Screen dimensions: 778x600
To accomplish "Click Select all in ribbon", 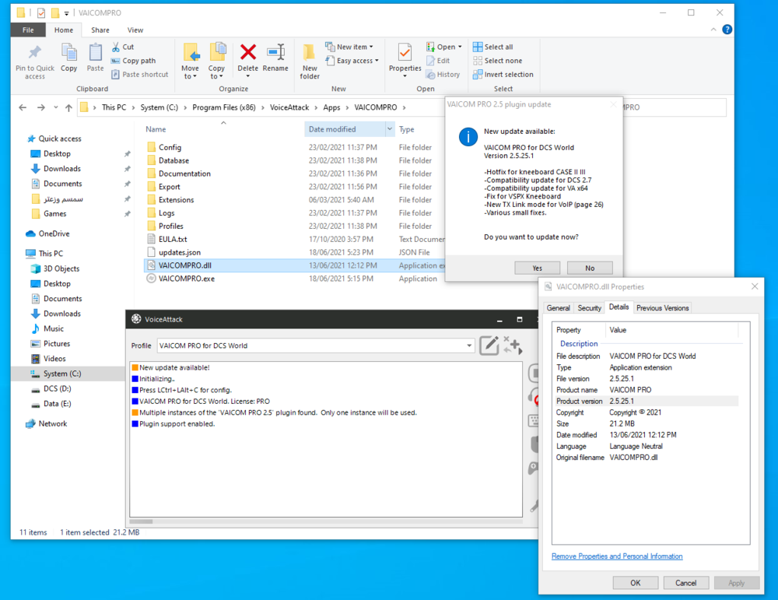I will (493, 47).
